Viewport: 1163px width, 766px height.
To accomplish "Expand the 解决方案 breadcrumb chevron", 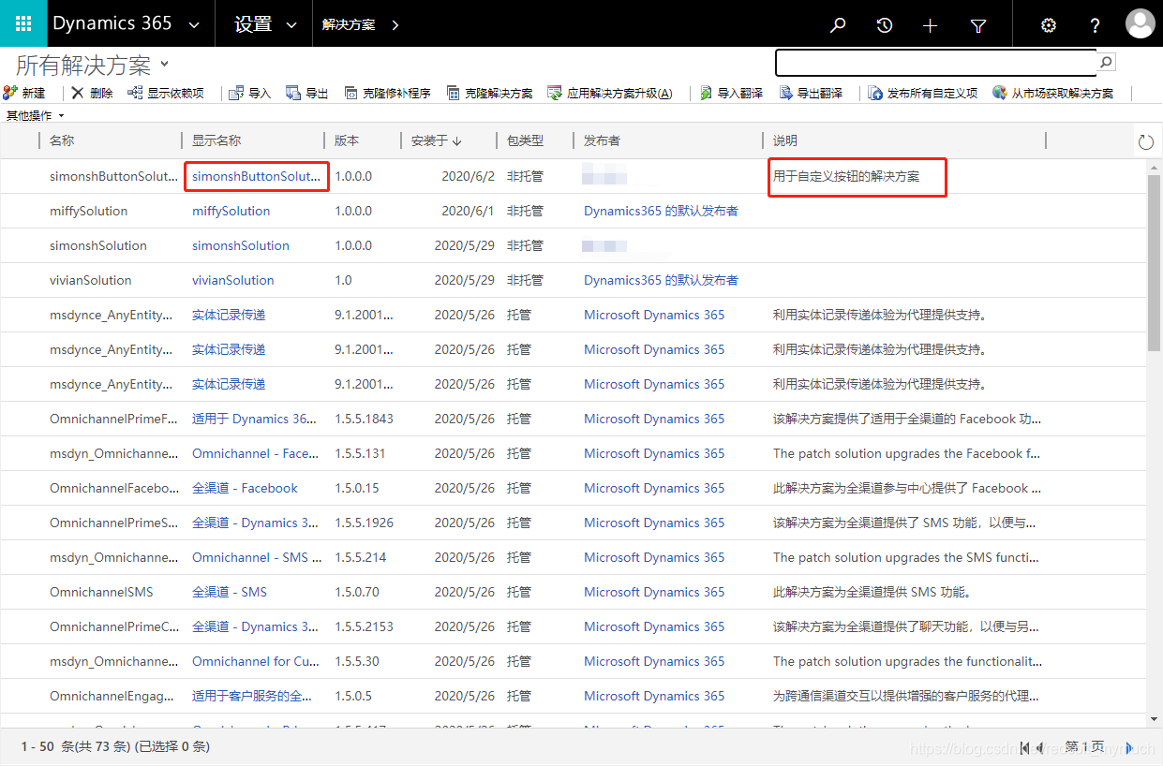I will pos(395,25).
